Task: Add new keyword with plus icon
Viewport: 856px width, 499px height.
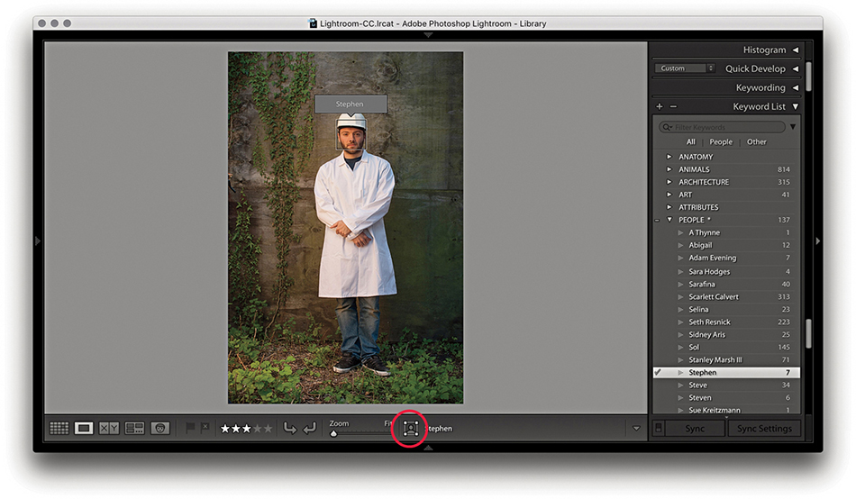Action: 660,106
